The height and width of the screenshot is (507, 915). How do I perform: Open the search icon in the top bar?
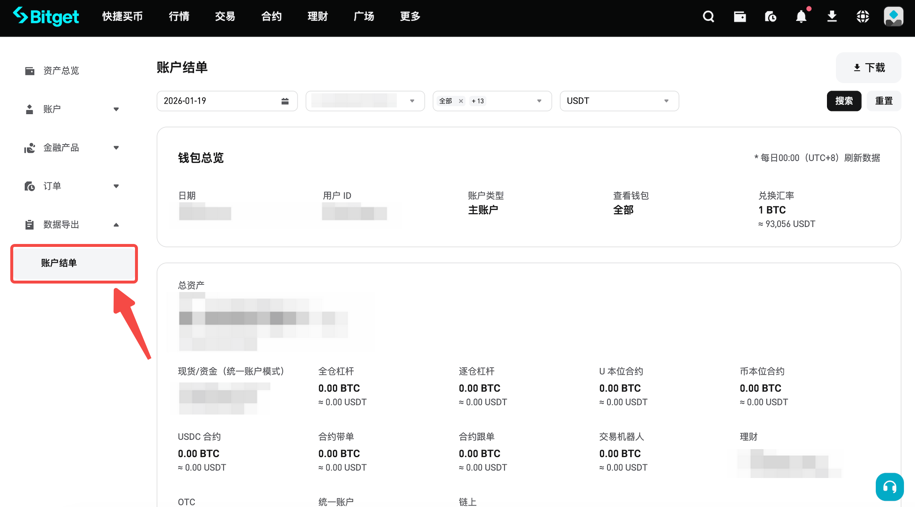(x=708, y=16)
